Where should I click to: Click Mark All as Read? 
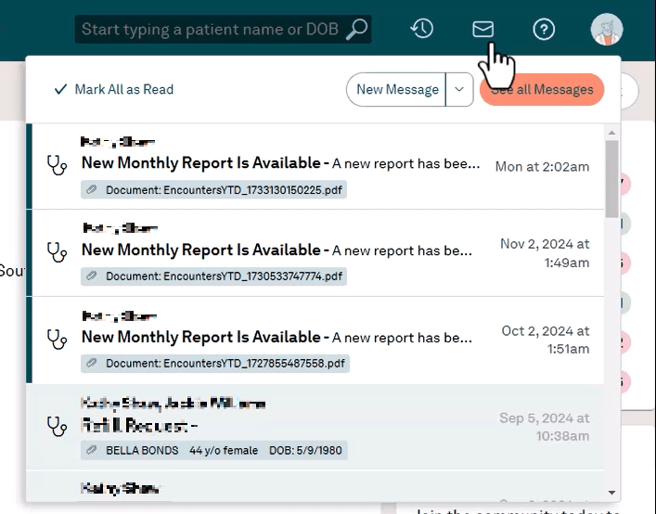114,89
